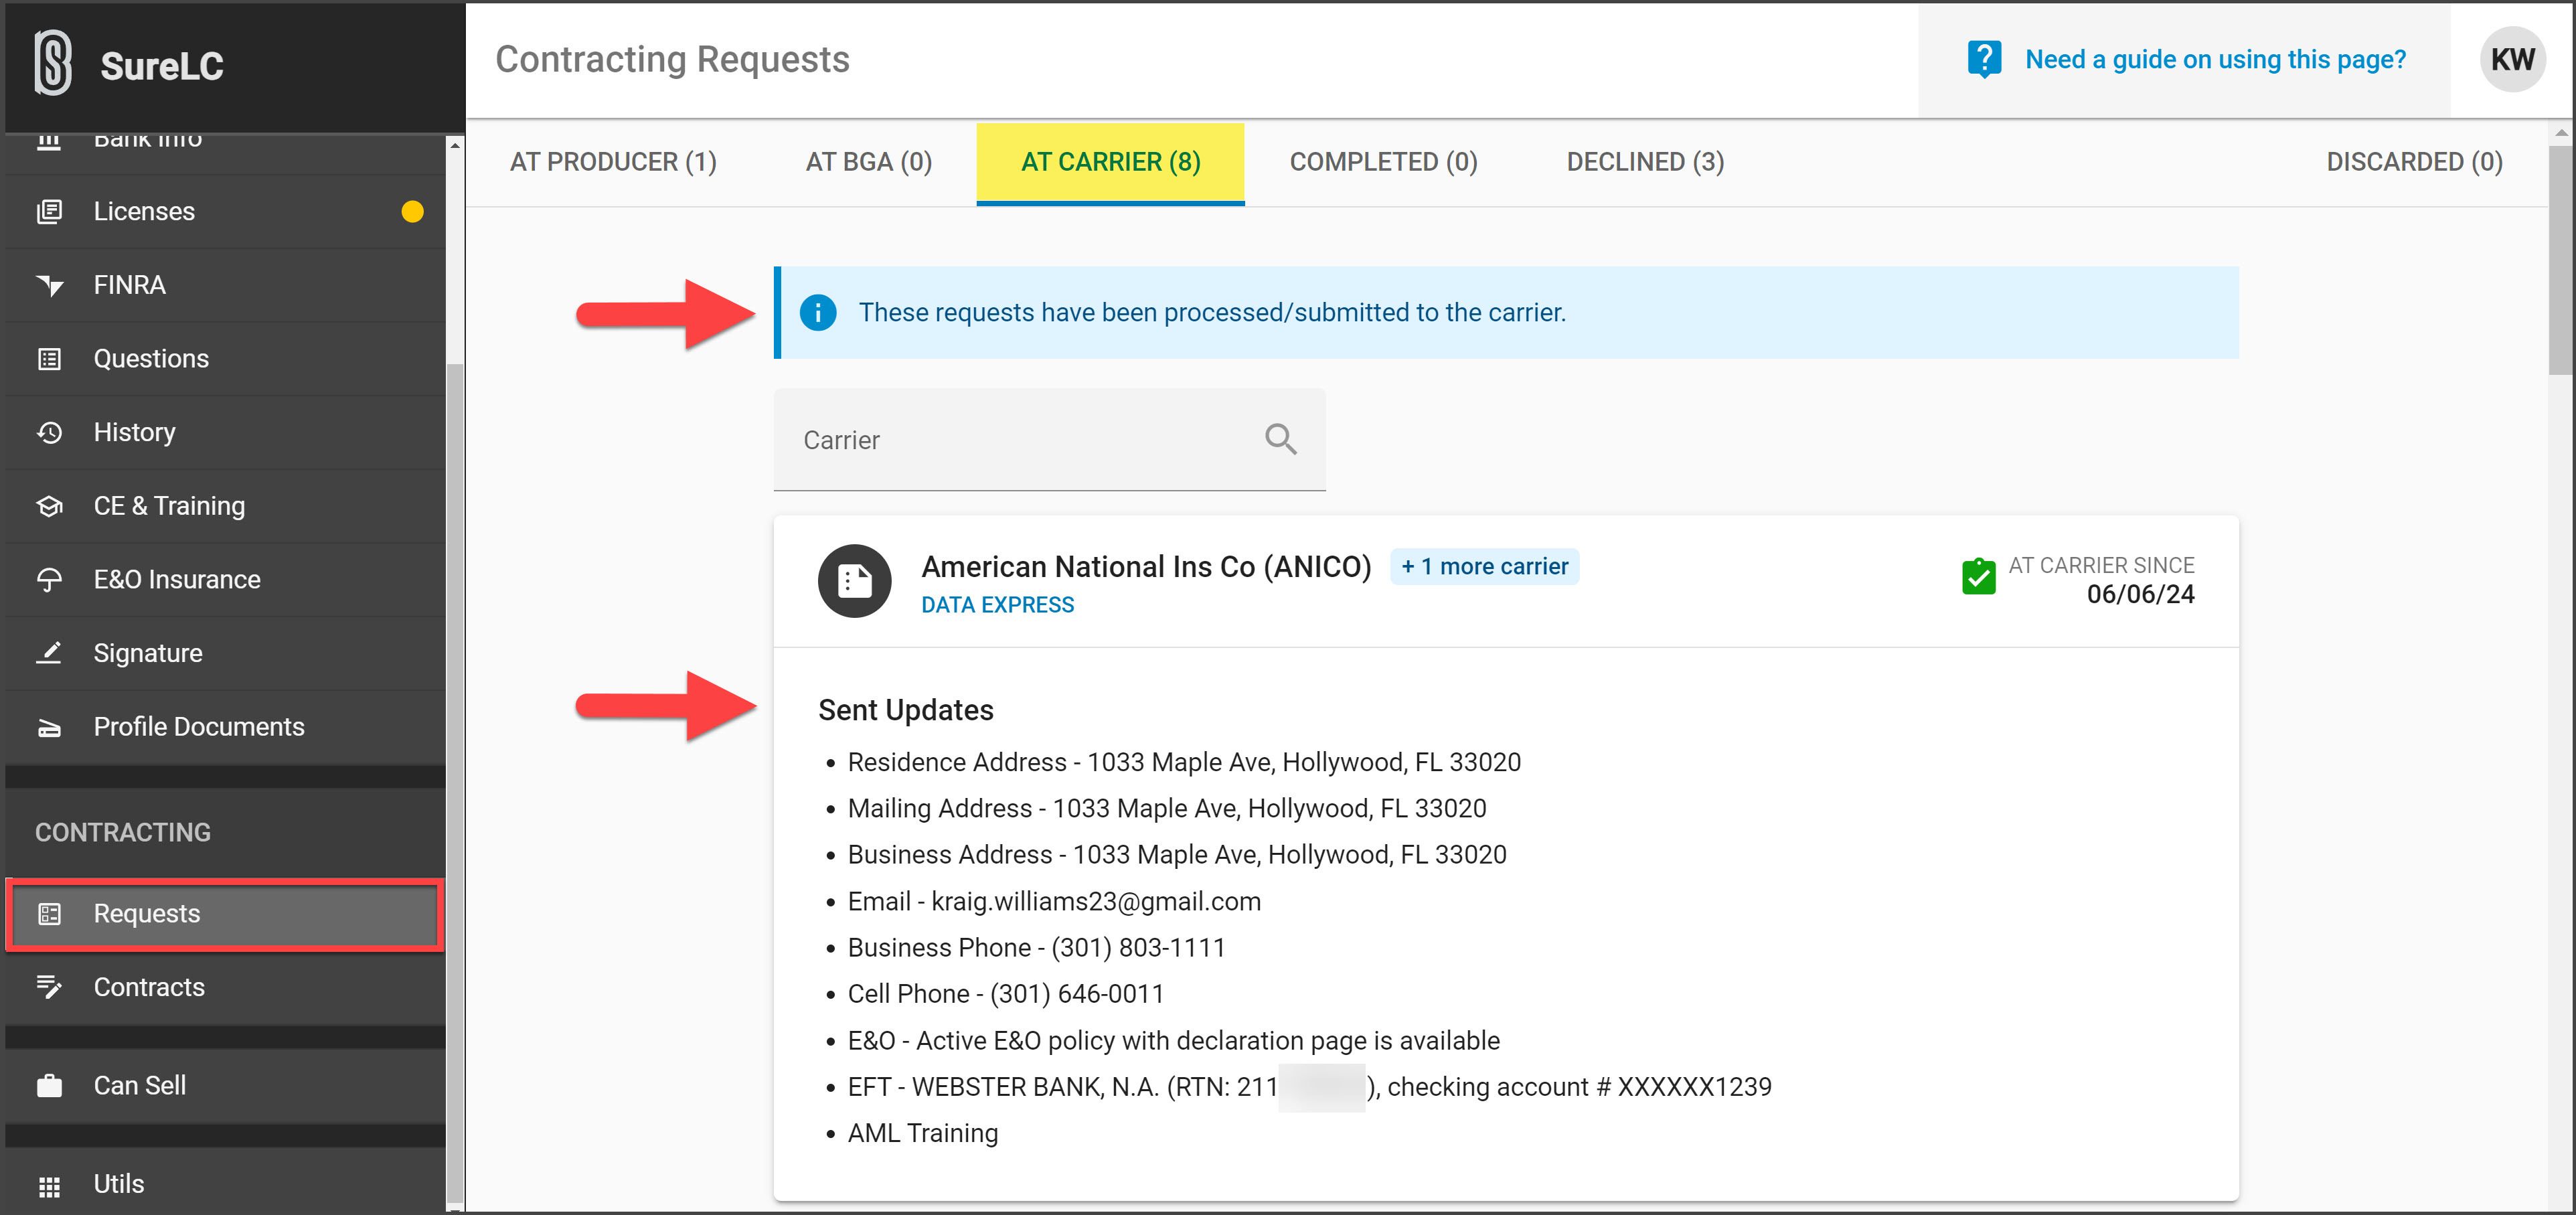Viewport: 2576px width, 1215px height.
Task: Click the Requests sidebar icon
Action: [49, 913]
